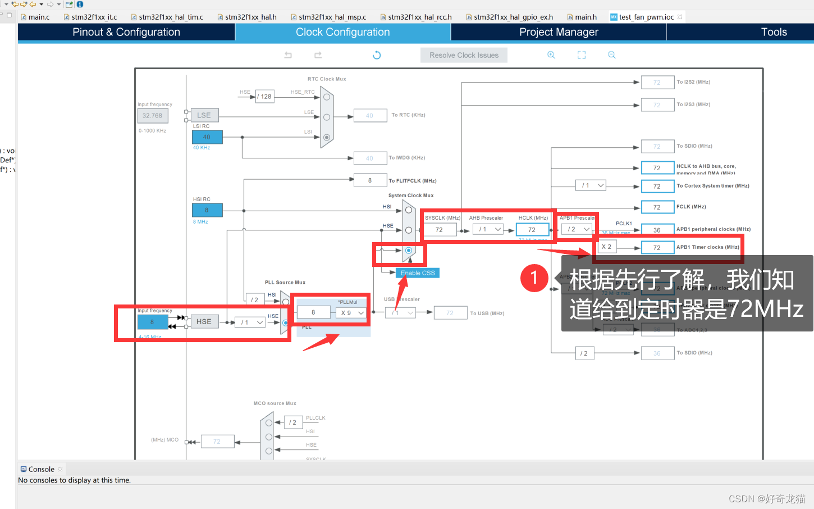Click the reset clock configuration refresh icon
The width and height of the screenshot is (814, 509).
click(x=376, y=55)
